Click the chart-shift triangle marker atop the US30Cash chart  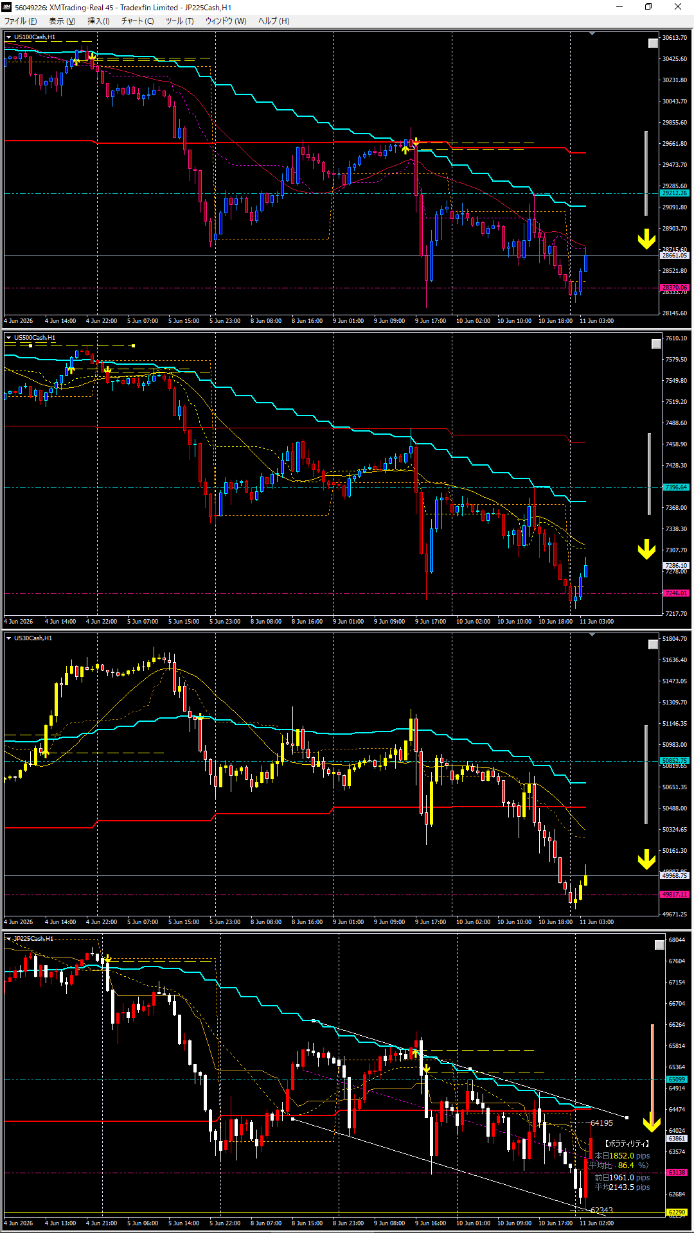tap(592, 634)
